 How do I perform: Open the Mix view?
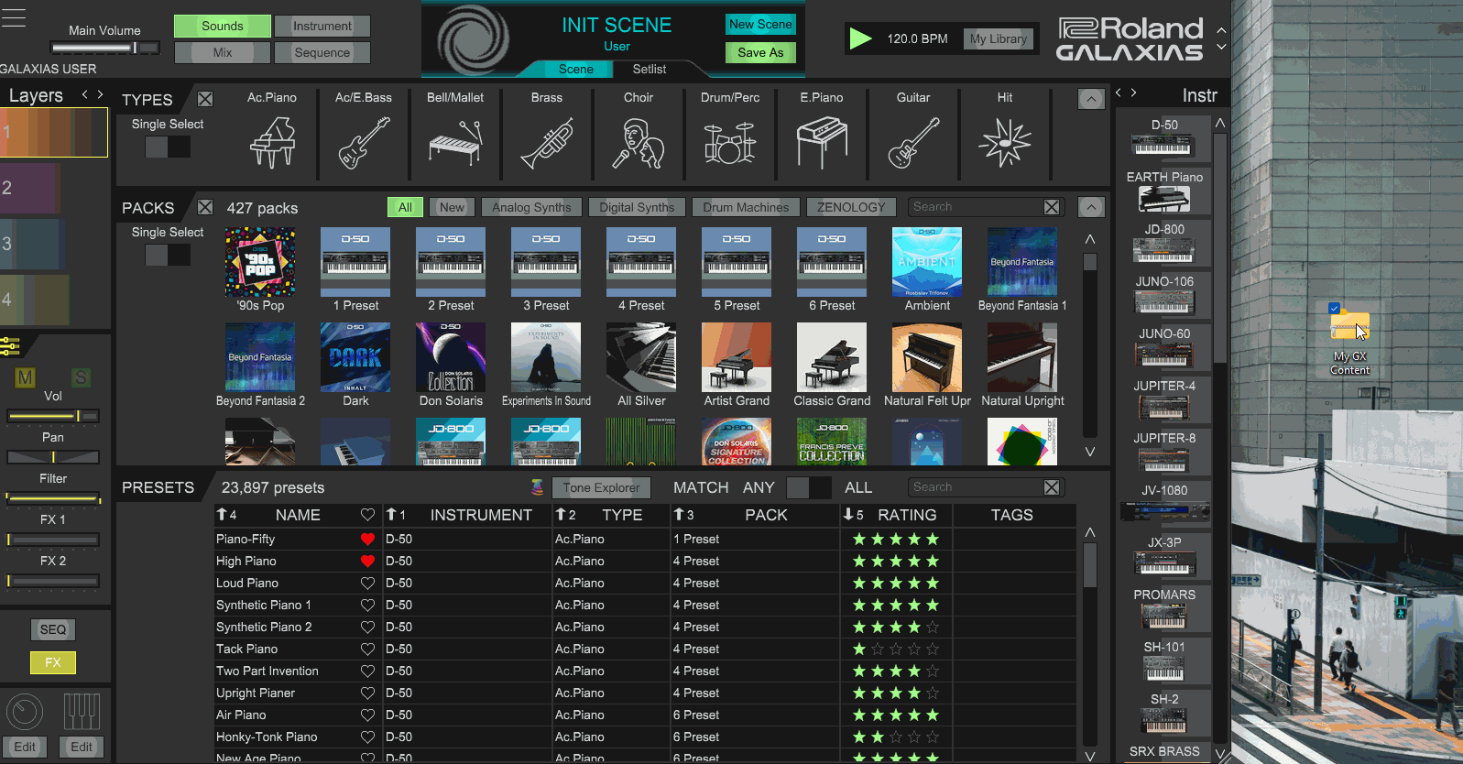coord(223,52)
